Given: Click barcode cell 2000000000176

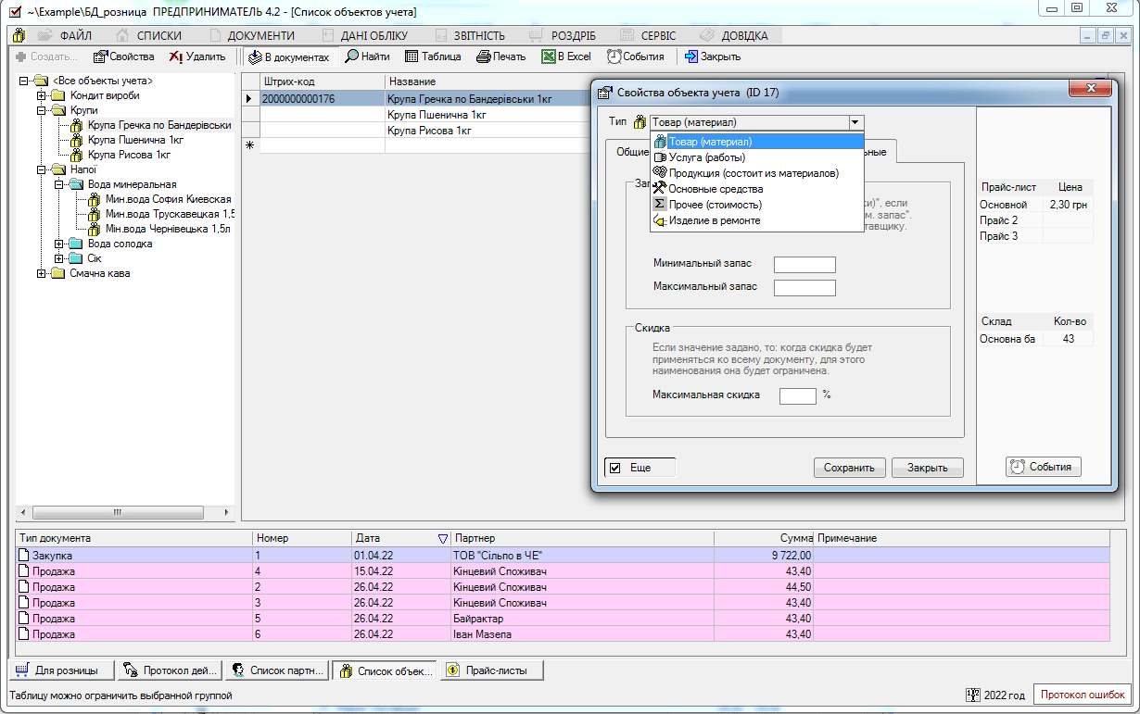Looking at the screenshot, I should pyautogui.click(x=322, y=98).
